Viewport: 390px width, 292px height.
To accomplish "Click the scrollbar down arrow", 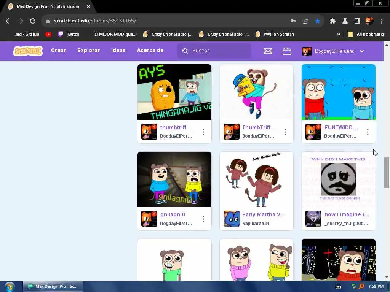I will click(387, 277).
